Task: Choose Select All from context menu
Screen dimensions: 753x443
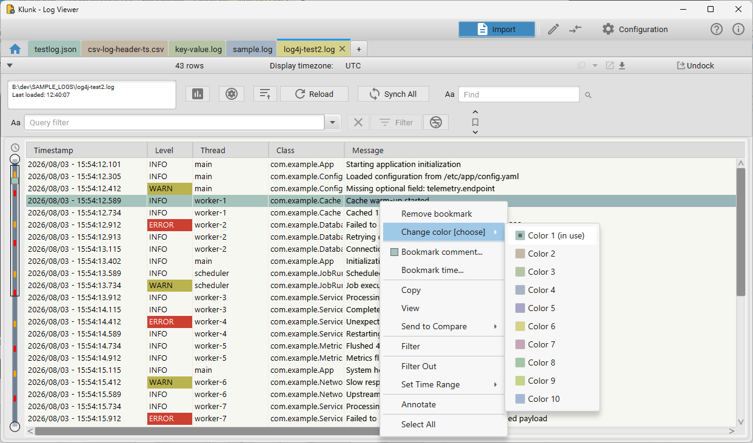Action: pos(443,424)
